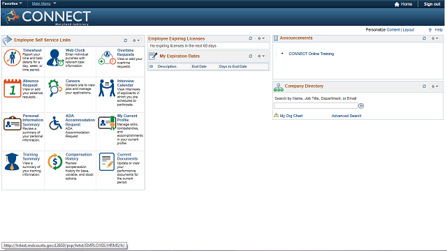Open the My Current Profile icon

107,123
